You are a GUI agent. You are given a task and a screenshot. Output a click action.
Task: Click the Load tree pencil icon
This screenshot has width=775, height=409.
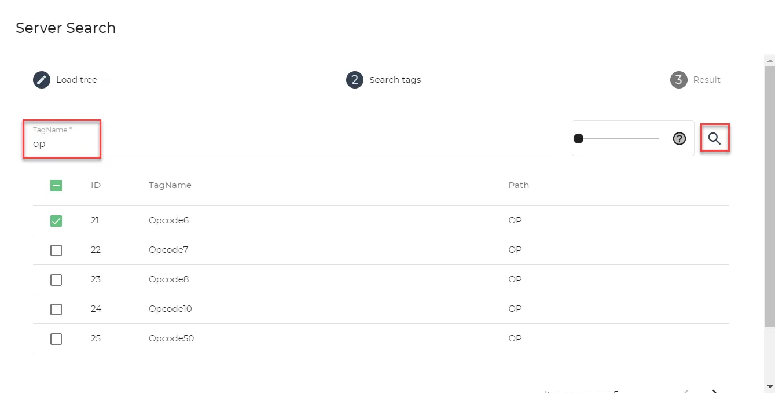(42, 80)
